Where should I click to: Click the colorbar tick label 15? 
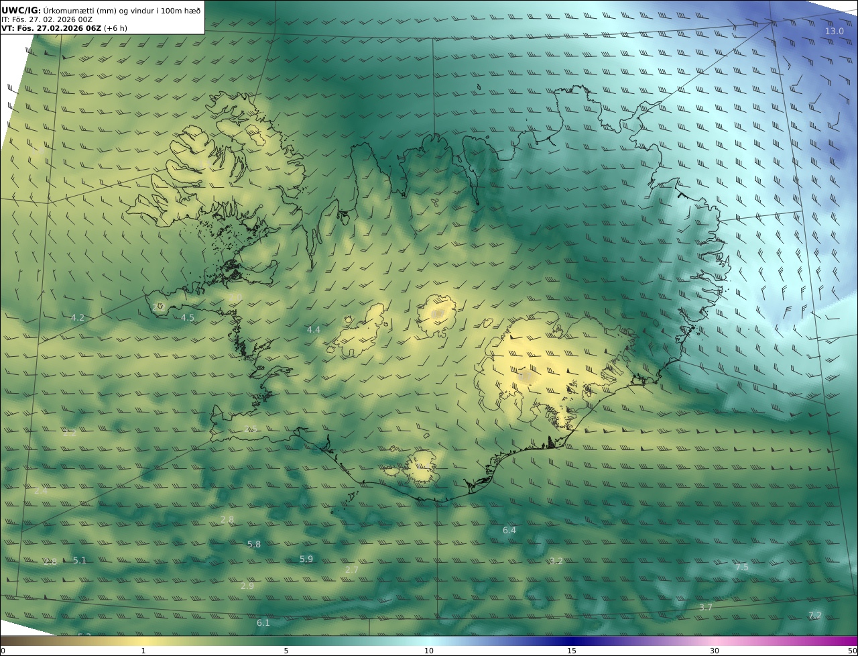[572, 651]
